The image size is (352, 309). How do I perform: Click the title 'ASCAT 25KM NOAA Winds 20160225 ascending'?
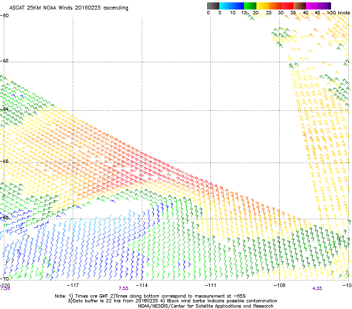pyautogui.click(x=68, y=8)
